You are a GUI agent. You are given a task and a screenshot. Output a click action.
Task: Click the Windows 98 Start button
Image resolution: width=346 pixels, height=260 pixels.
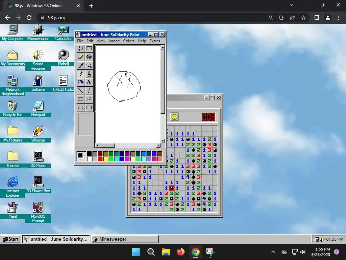pos(10,239)
